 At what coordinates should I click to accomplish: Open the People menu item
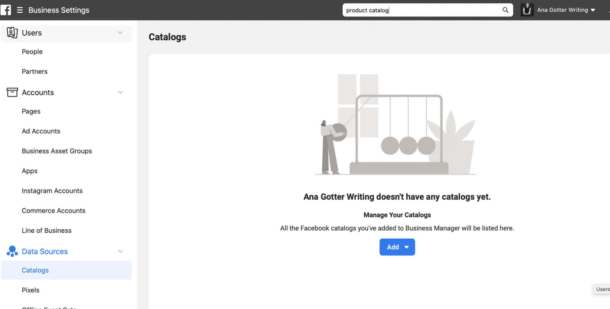coord(32,51)
